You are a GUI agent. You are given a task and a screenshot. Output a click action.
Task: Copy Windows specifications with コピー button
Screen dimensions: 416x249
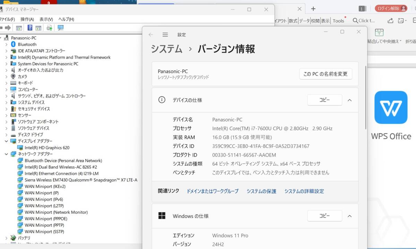[x=324, y=216]
